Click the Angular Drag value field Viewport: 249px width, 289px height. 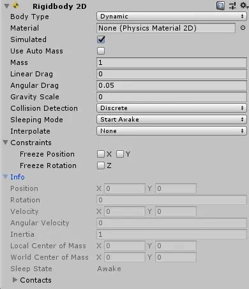(172, 85)
